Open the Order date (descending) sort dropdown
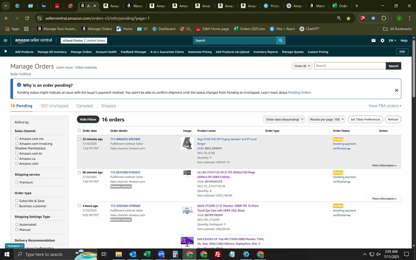 click(x=284, y=119)
